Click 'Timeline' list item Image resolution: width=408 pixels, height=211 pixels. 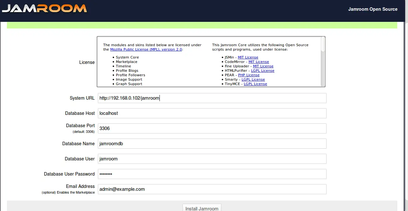[123, 66]
